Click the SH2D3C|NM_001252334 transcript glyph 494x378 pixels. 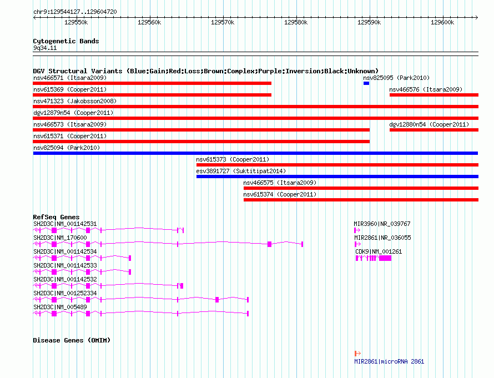[141, 300]
